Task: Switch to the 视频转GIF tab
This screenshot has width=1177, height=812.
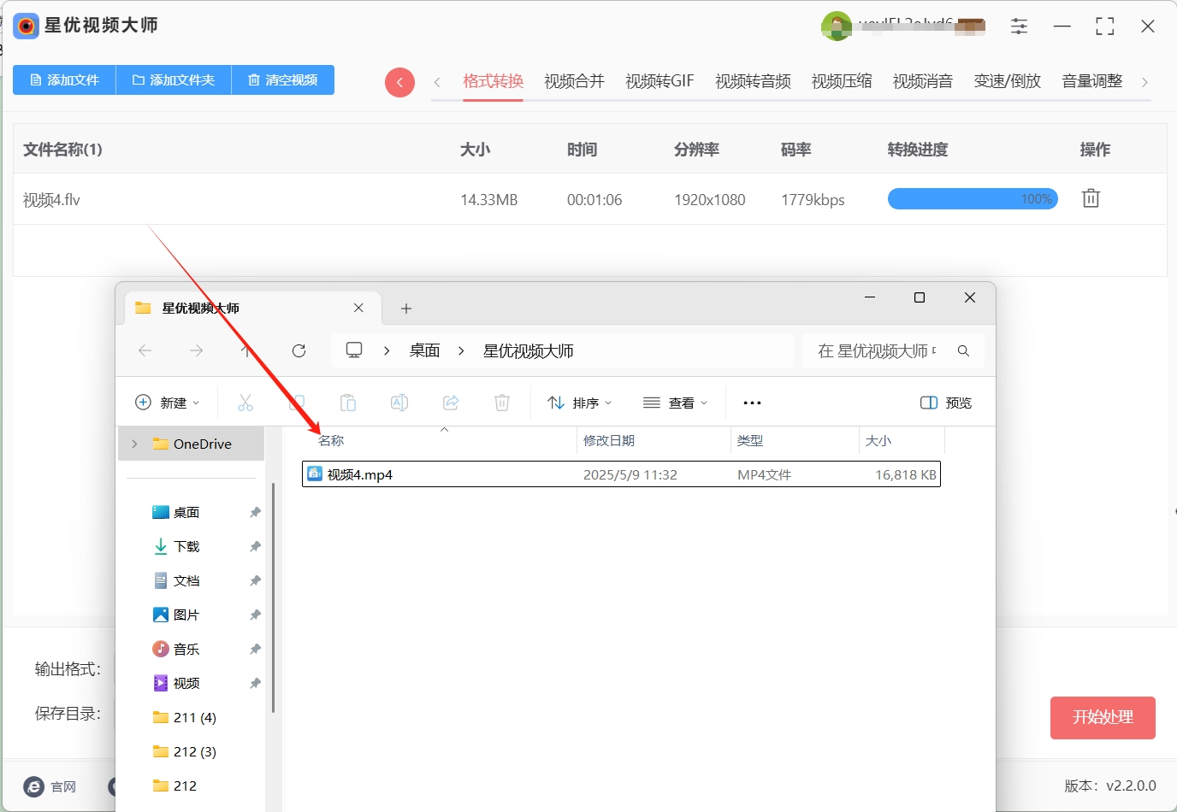Action: click(659, 81)
